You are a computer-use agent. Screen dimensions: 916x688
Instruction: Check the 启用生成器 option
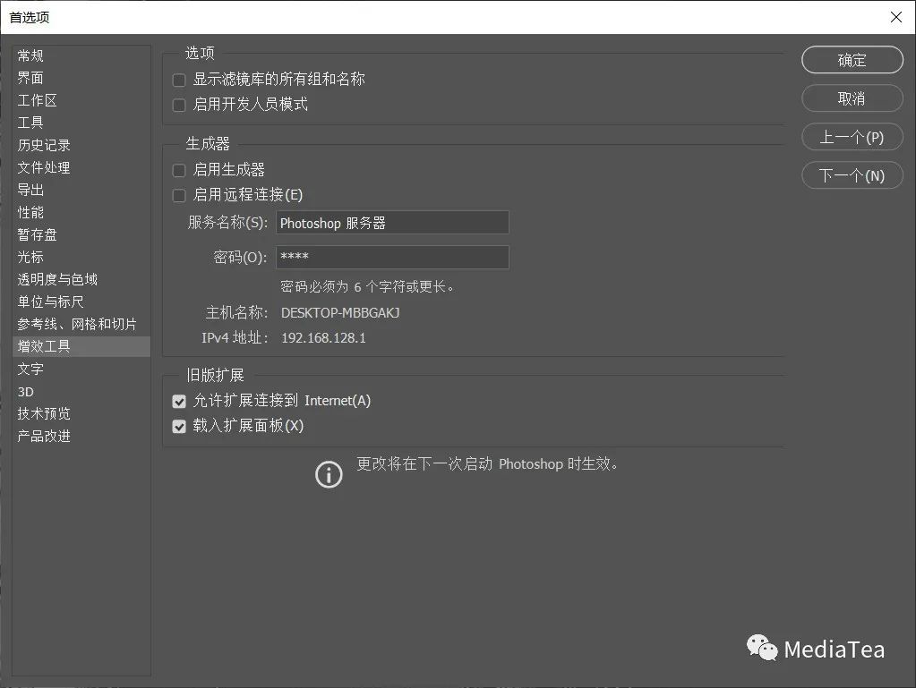(179, 170)
